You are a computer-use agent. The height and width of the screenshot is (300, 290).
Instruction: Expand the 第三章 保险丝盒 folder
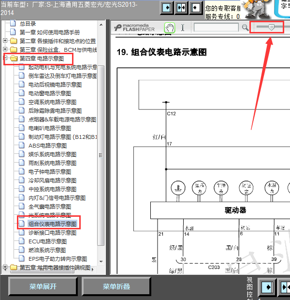(x=5, y=49)
